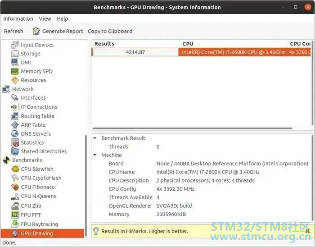Sort by the CPU column header

(x=233, y=44)
